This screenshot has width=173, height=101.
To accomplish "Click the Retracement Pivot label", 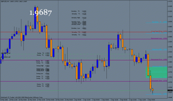I will coord(159,59).
